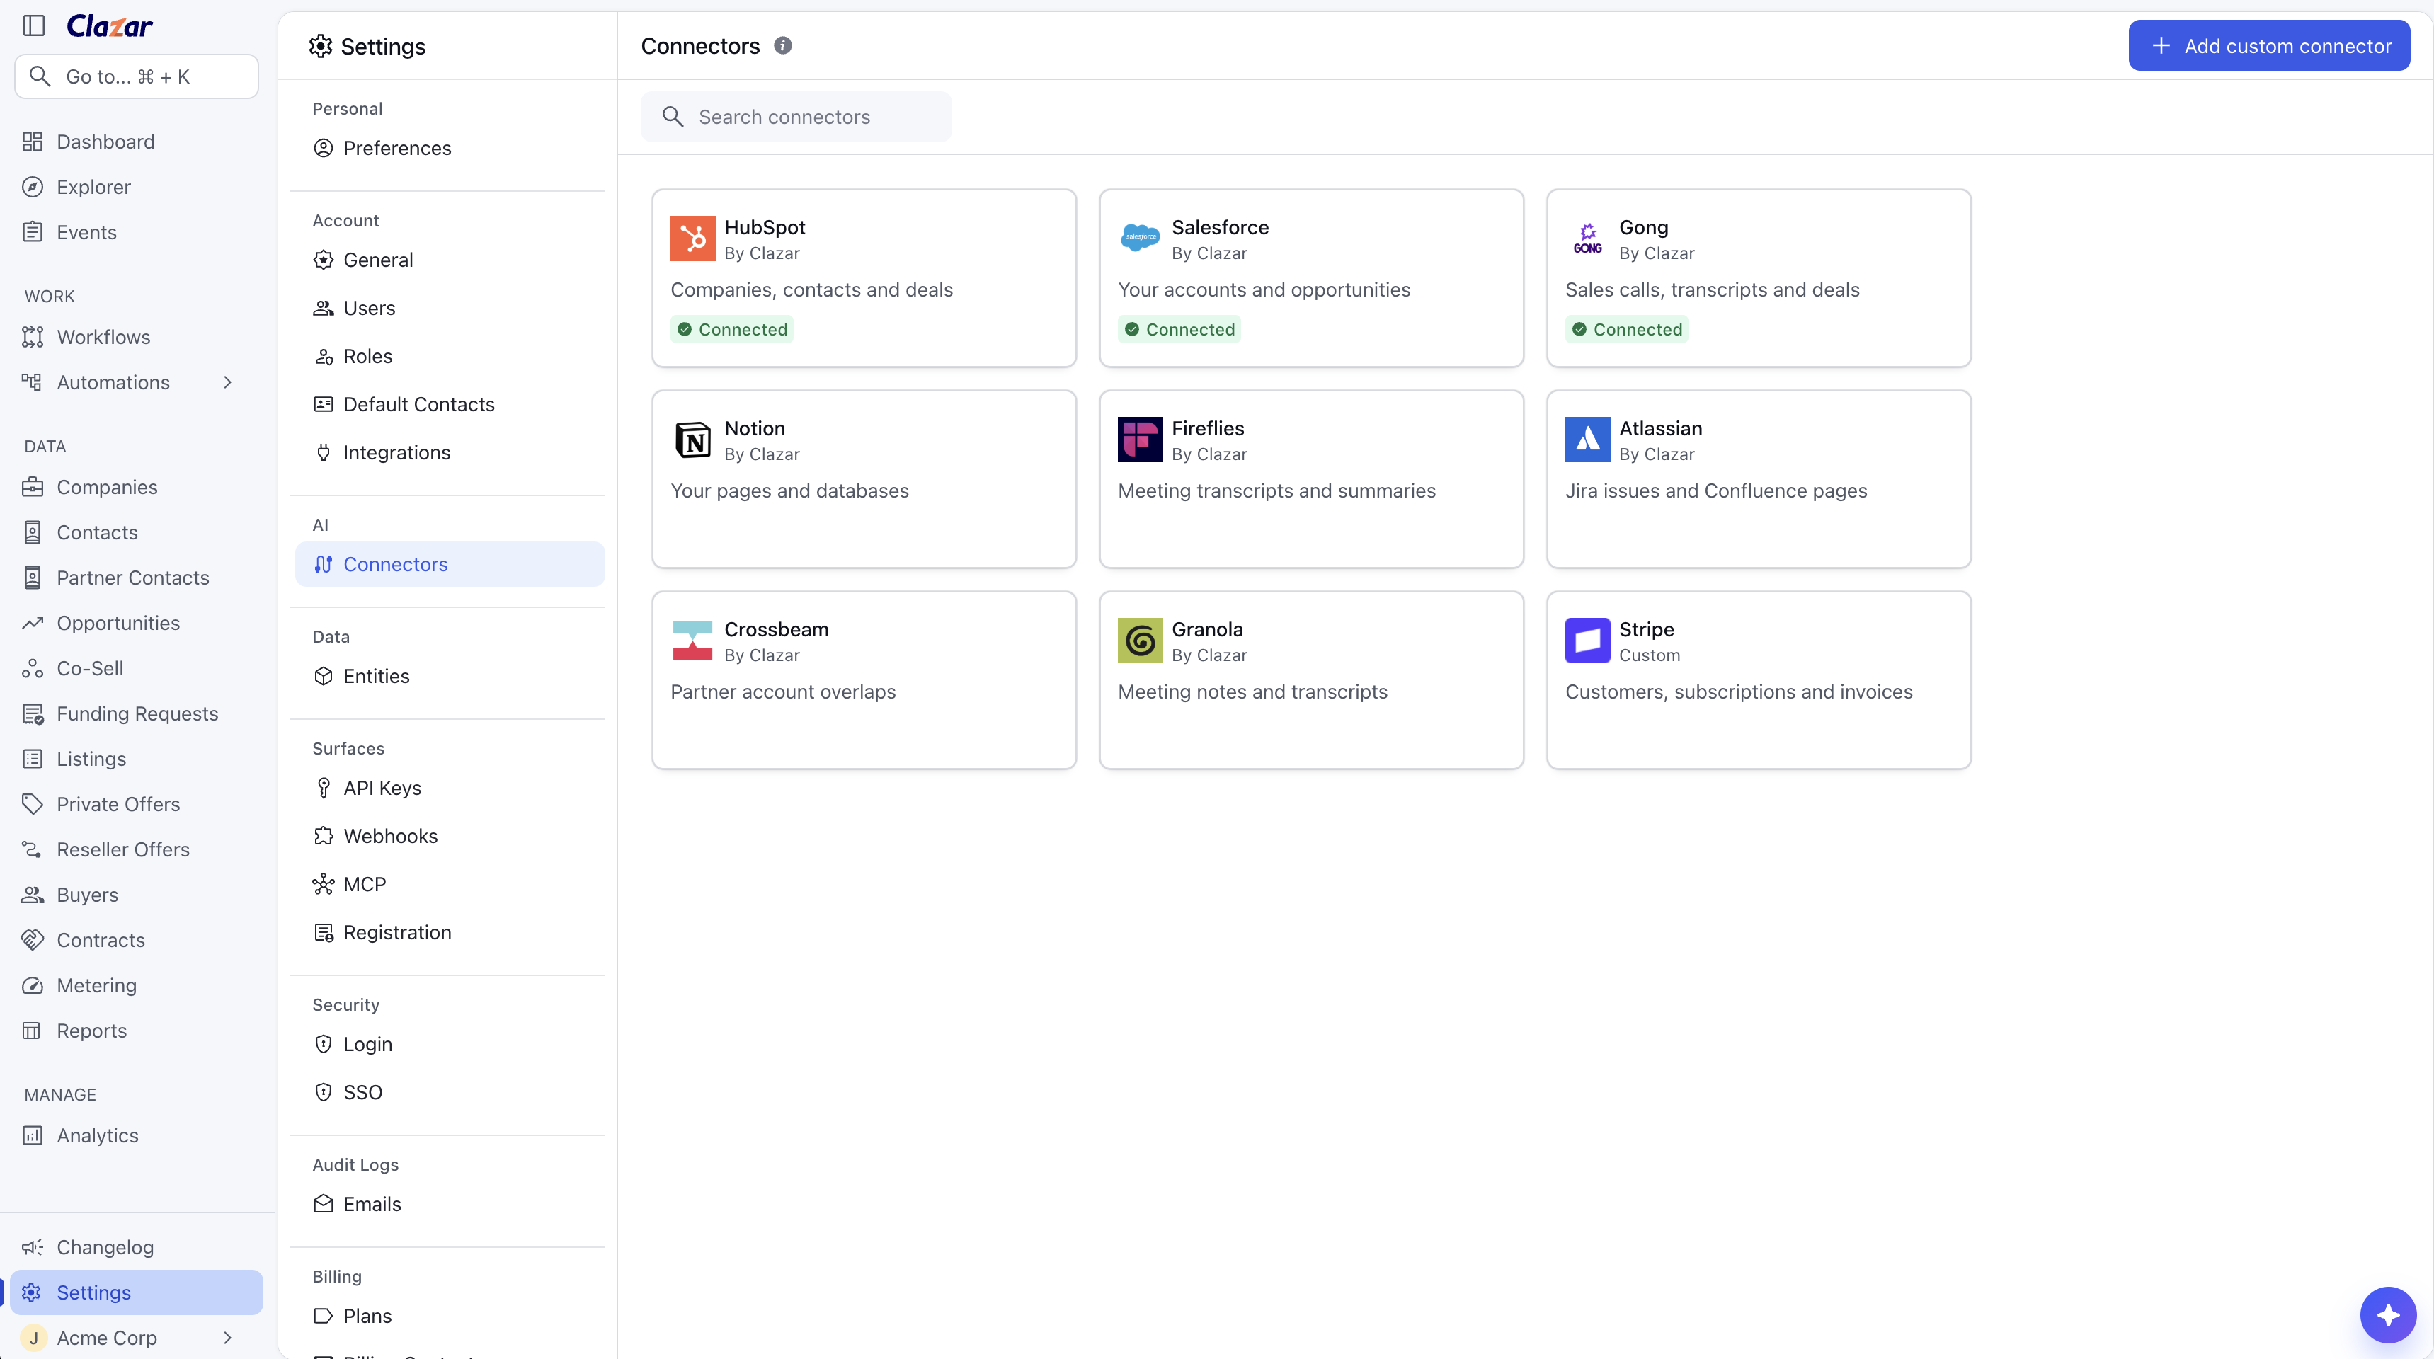Open Private Offers in the sidebar
This screenshot has width=2434, height=1359.
click(136, 805)
